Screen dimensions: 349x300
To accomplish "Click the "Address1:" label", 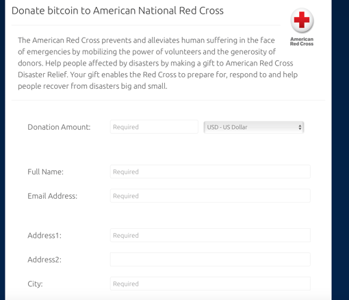I will point(44,235).
